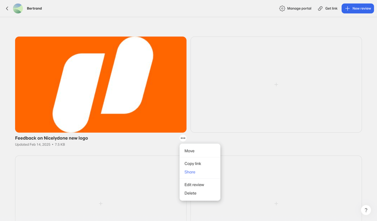Click the Bertrand portal name
Screen dimensions: 377x221
coord(34,8)
